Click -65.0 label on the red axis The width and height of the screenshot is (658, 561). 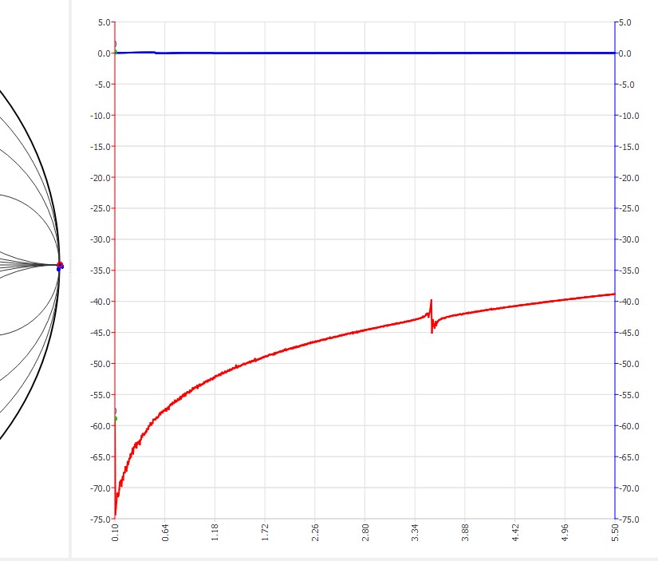point(100,457)
